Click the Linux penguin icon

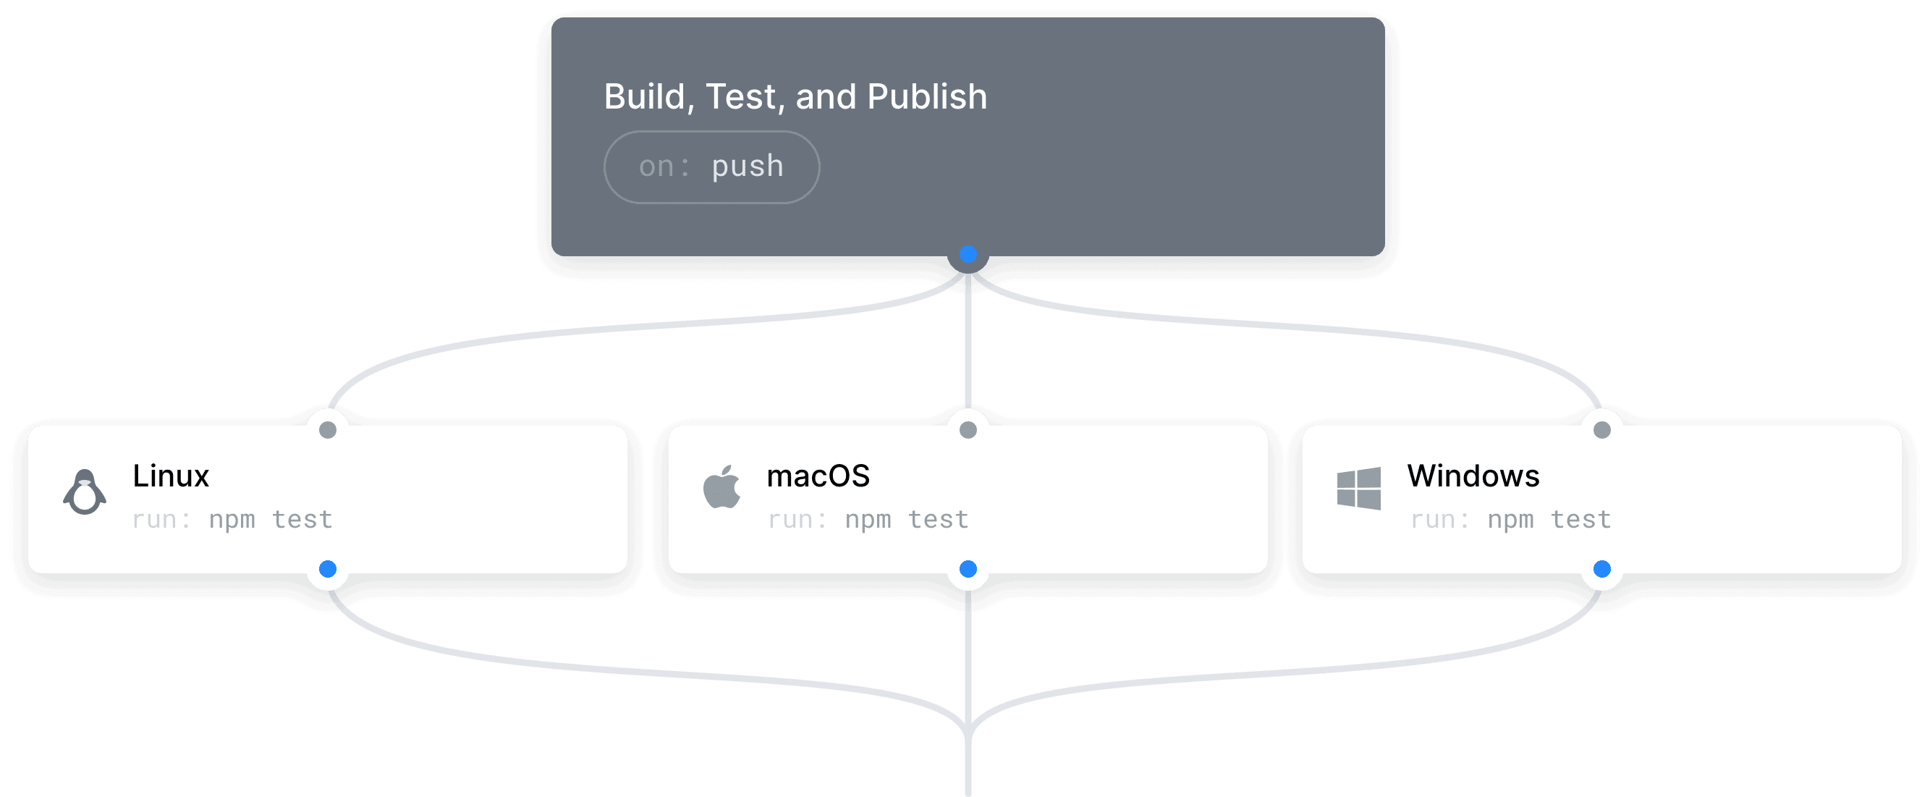coord(85,492)
